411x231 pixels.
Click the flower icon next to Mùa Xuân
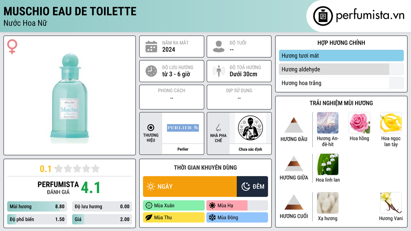pyautogui.click(x=149, y=206)
